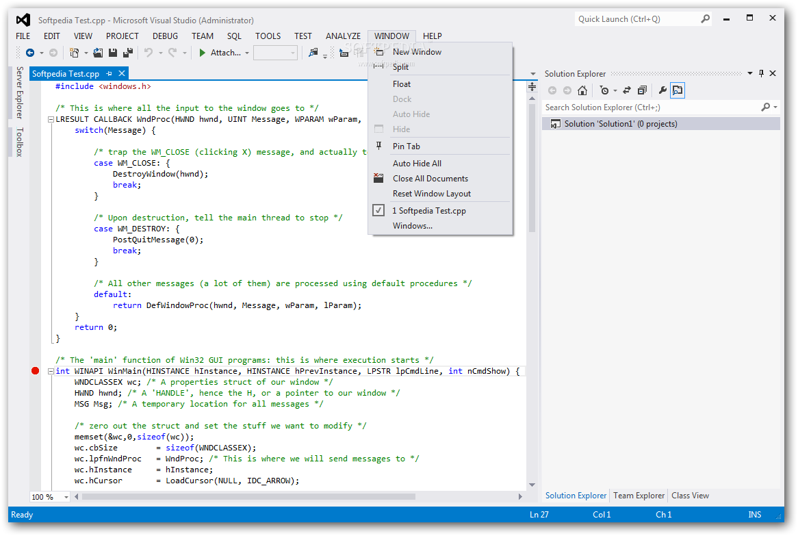Click the New Project toolbar icon
798x536 pixels.
[75, 53]
